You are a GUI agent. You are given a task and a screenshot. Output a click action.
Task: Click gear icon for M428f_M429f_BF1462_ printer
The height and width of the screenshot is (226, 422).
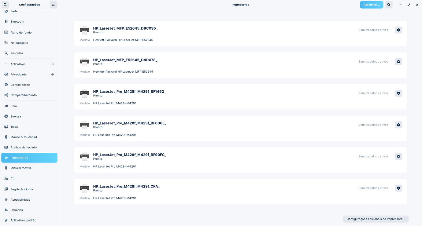click(398, 93)
